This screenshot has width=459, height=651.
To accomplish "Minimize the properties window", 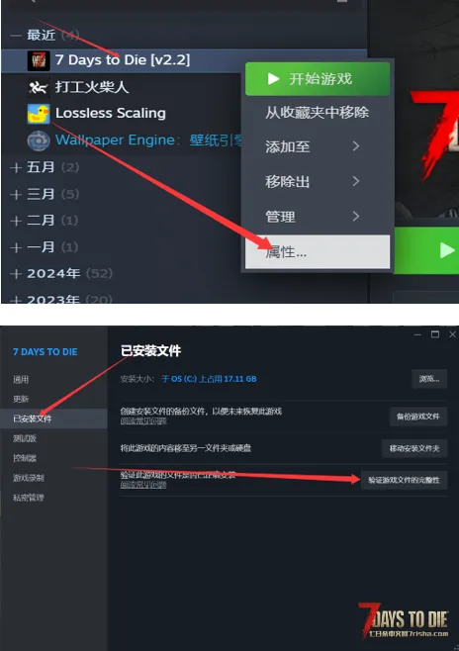I will coord(417,334).
